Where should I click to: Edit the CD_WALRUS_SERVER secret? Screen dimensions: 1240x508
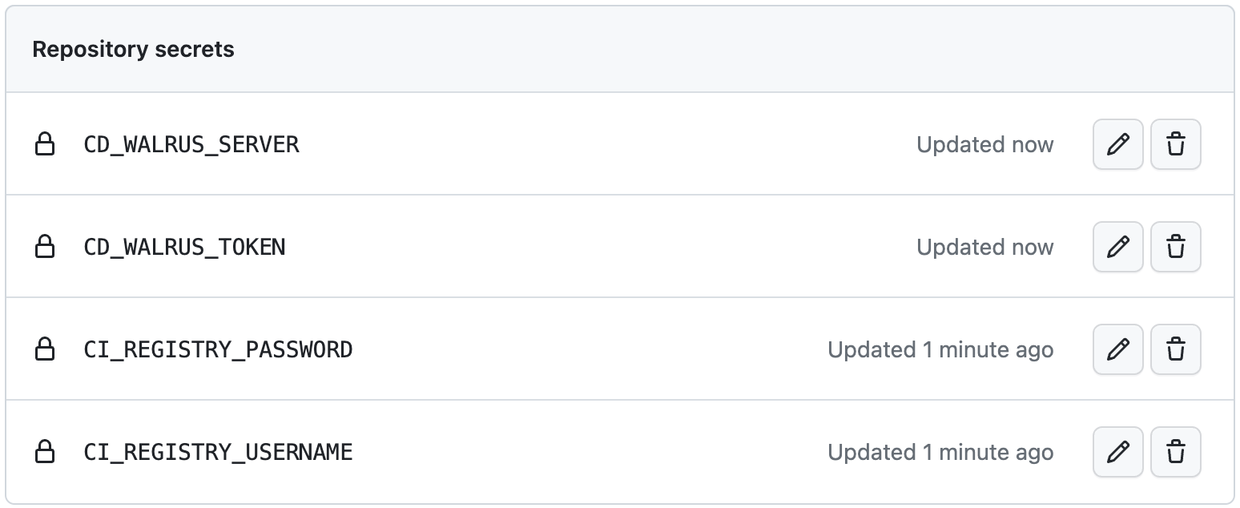(1117, 144)
